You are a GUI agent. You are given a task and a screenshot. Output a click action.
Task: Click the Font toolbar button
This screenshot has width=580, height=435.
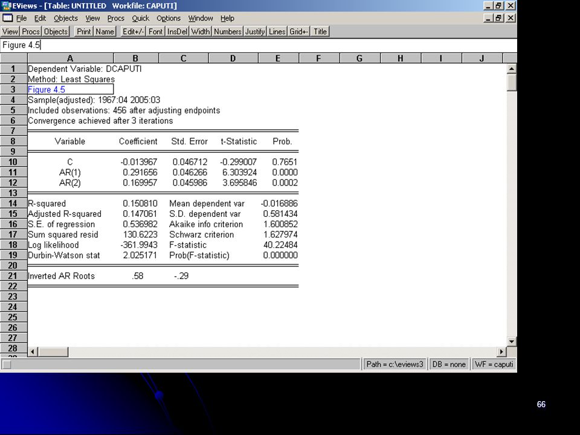click(155, 31)
